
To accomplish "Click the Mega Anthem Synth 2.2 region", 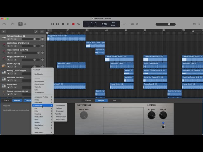I will coord(155,58).
